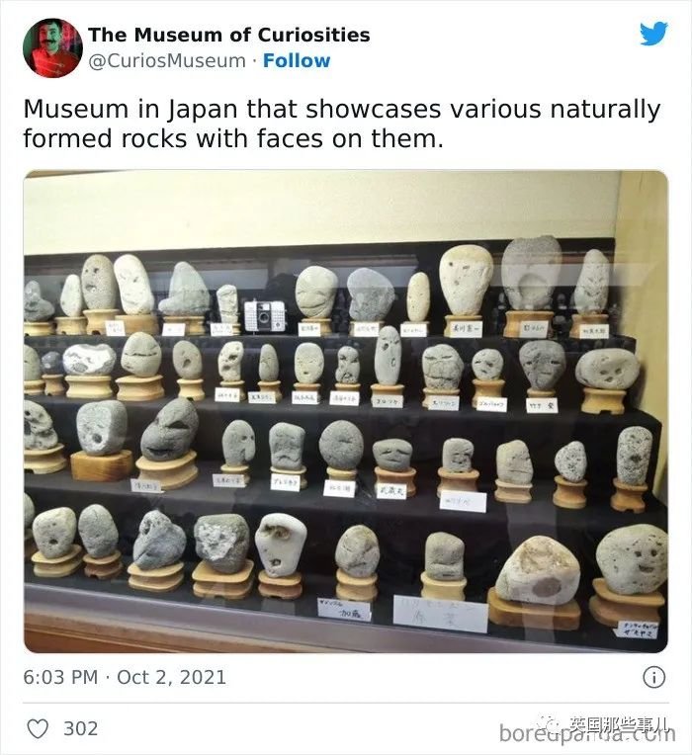Visit the @CuriosMuseum handle link
Screen dimensions: 692x755
(x=167, y=60)
